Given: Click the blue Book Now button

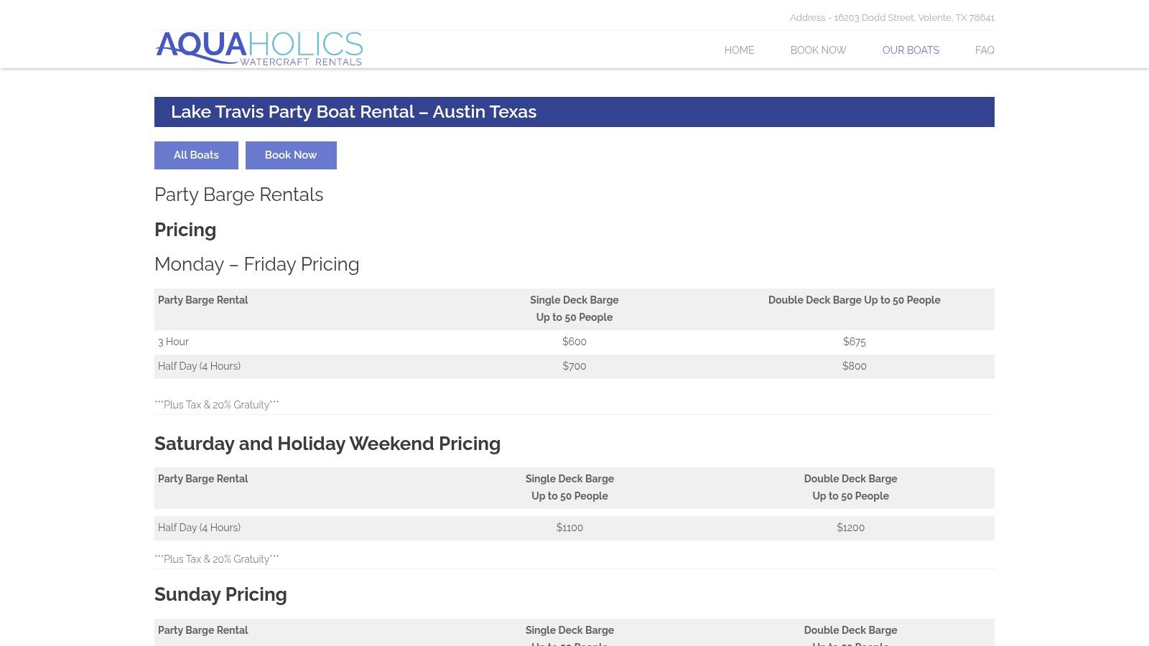Looking at the screenshot, I should point(291,155).
